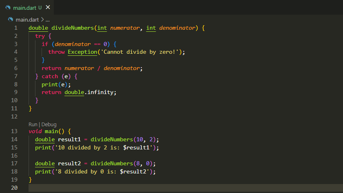Open the breadcrumb ellipsis symbol list

(48, 20)
